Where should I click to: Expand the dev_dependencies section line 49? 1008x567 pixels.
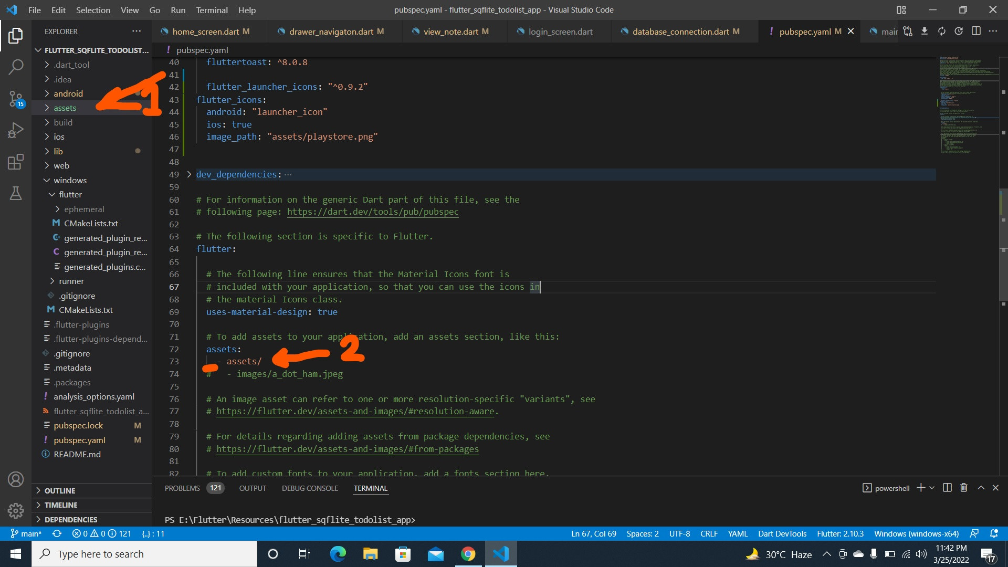click(191, 174)
